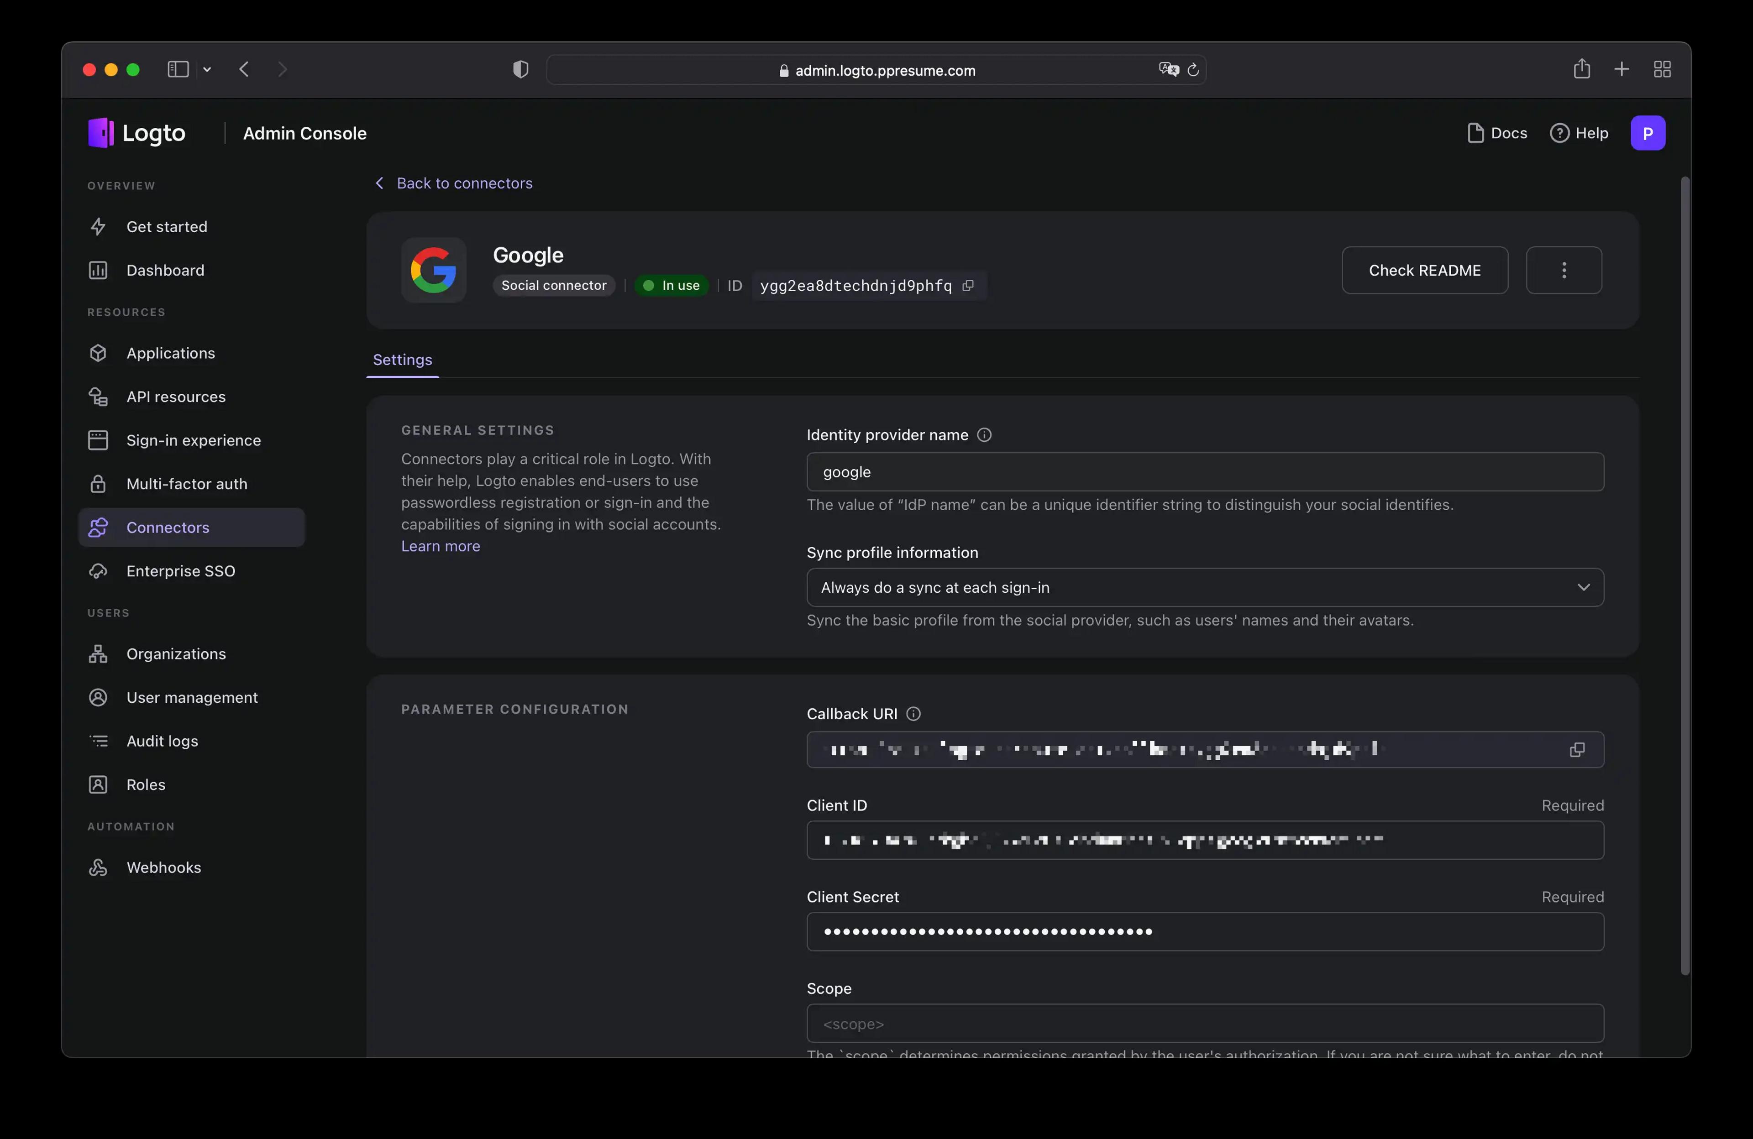Copy the Callback URI

1577,749
